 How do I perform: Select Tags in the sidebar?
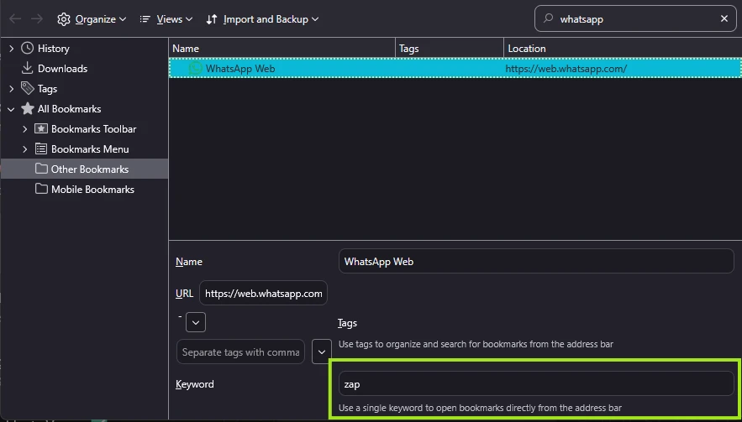point(47,89)
